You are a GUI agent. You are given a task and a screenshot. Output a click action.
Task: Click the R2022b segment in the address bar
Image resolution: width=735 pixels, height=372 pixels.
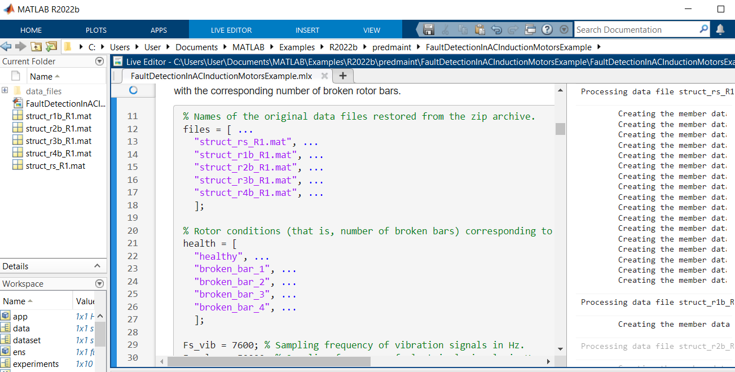pos(343,47)
